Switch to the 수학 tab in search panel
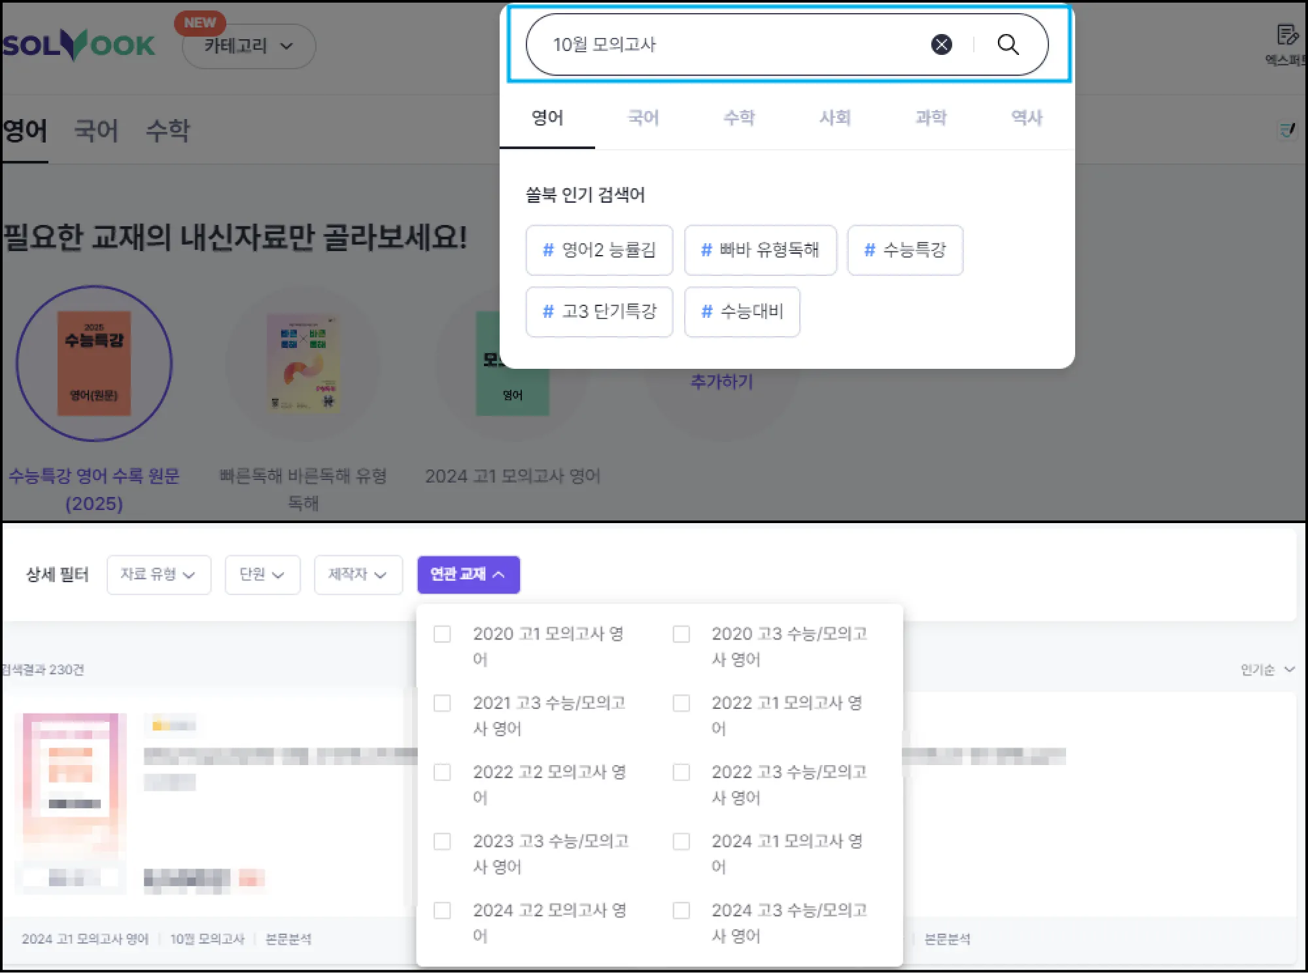The width and height of the screenshot is (1308, 973). (739, 118)
